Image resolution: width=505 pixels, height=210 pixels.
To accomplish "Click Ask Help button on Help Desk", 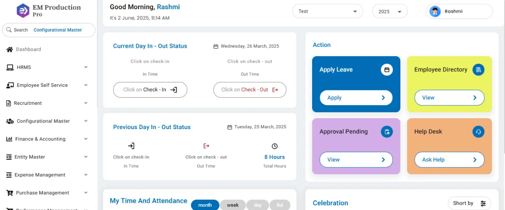I will tap(450, 160).
